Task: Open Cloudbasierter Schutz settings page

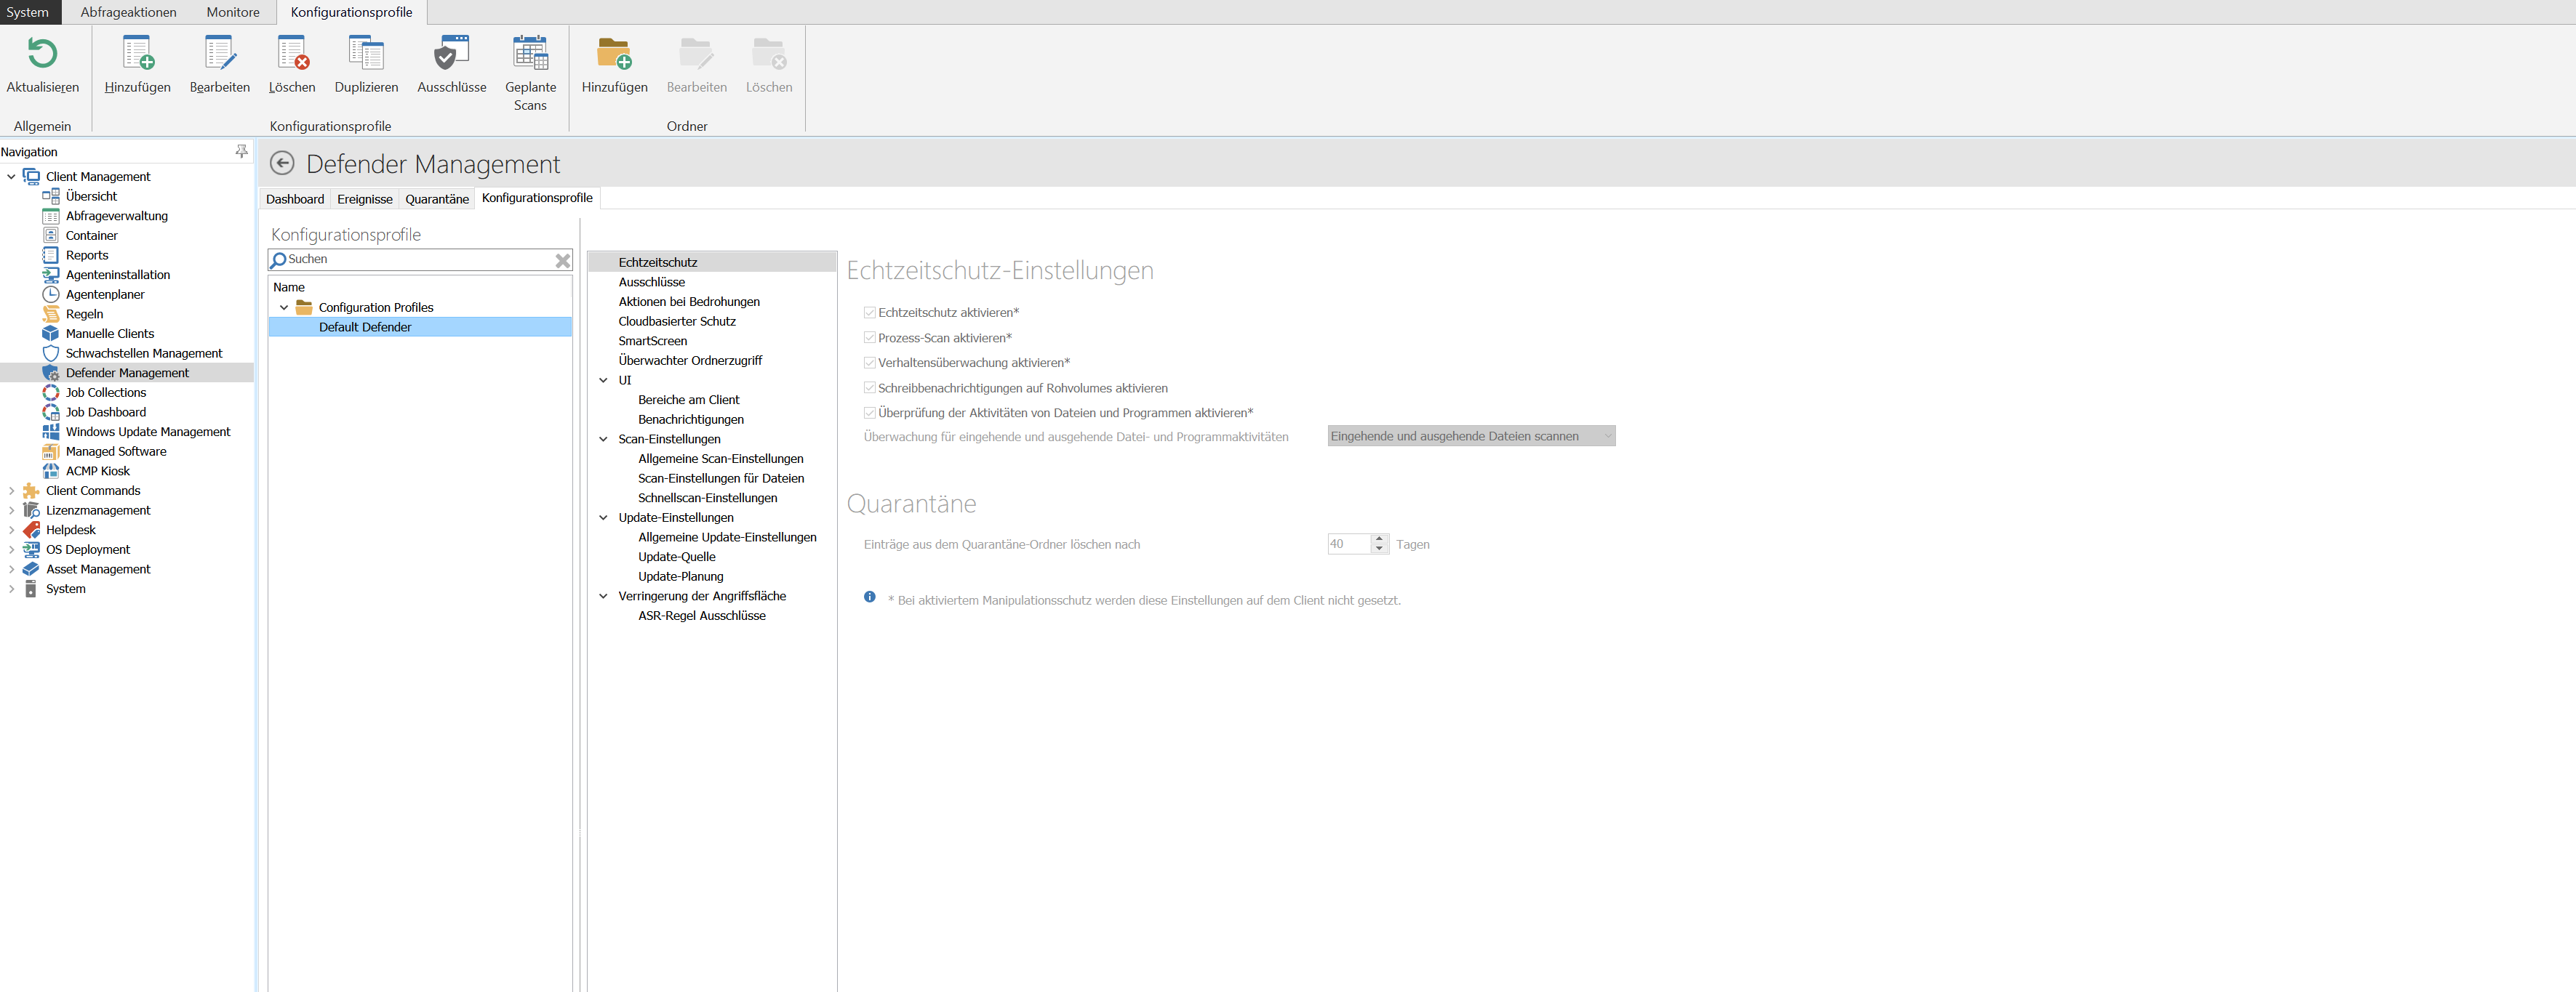Action: pos(676,322)
